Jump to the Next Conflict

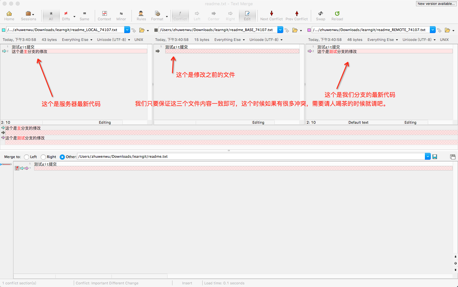coord(271,15)
